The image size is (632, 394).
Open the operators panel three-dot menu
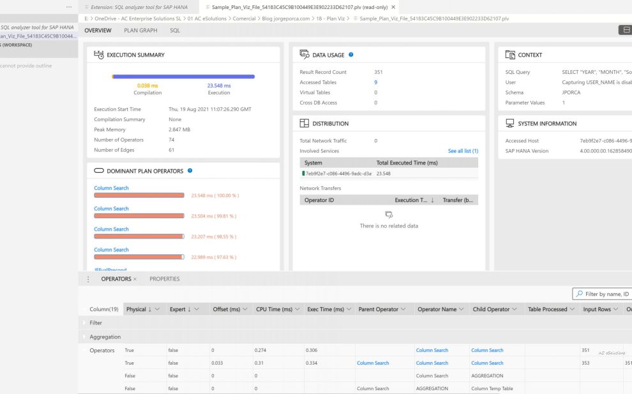point(88,279)
